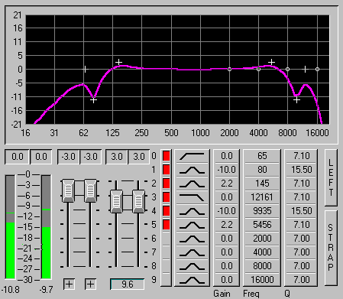343x299 pixels.
Task: Click the second 3.0 fader handle
Action: 138,201
